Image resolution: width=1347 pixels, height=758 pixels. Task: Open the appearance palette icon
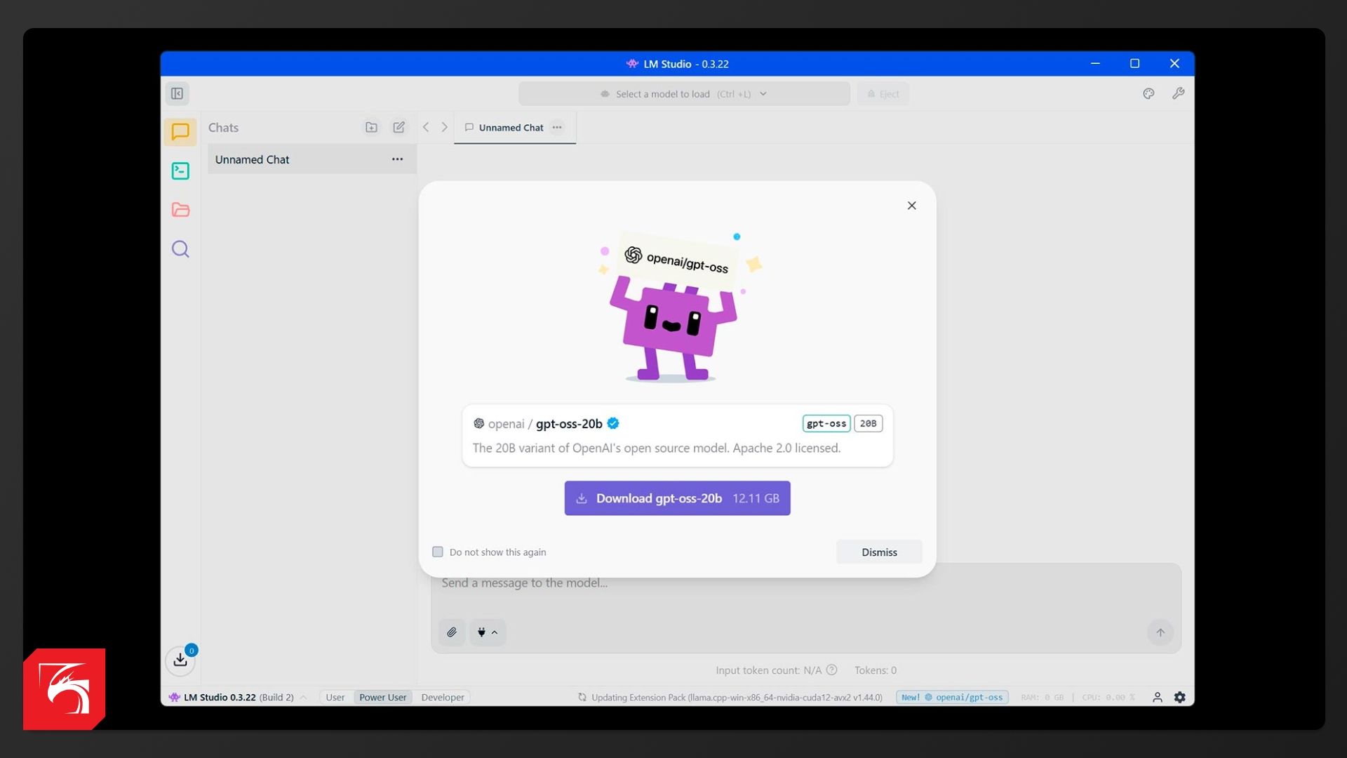tap(1148, 93)
